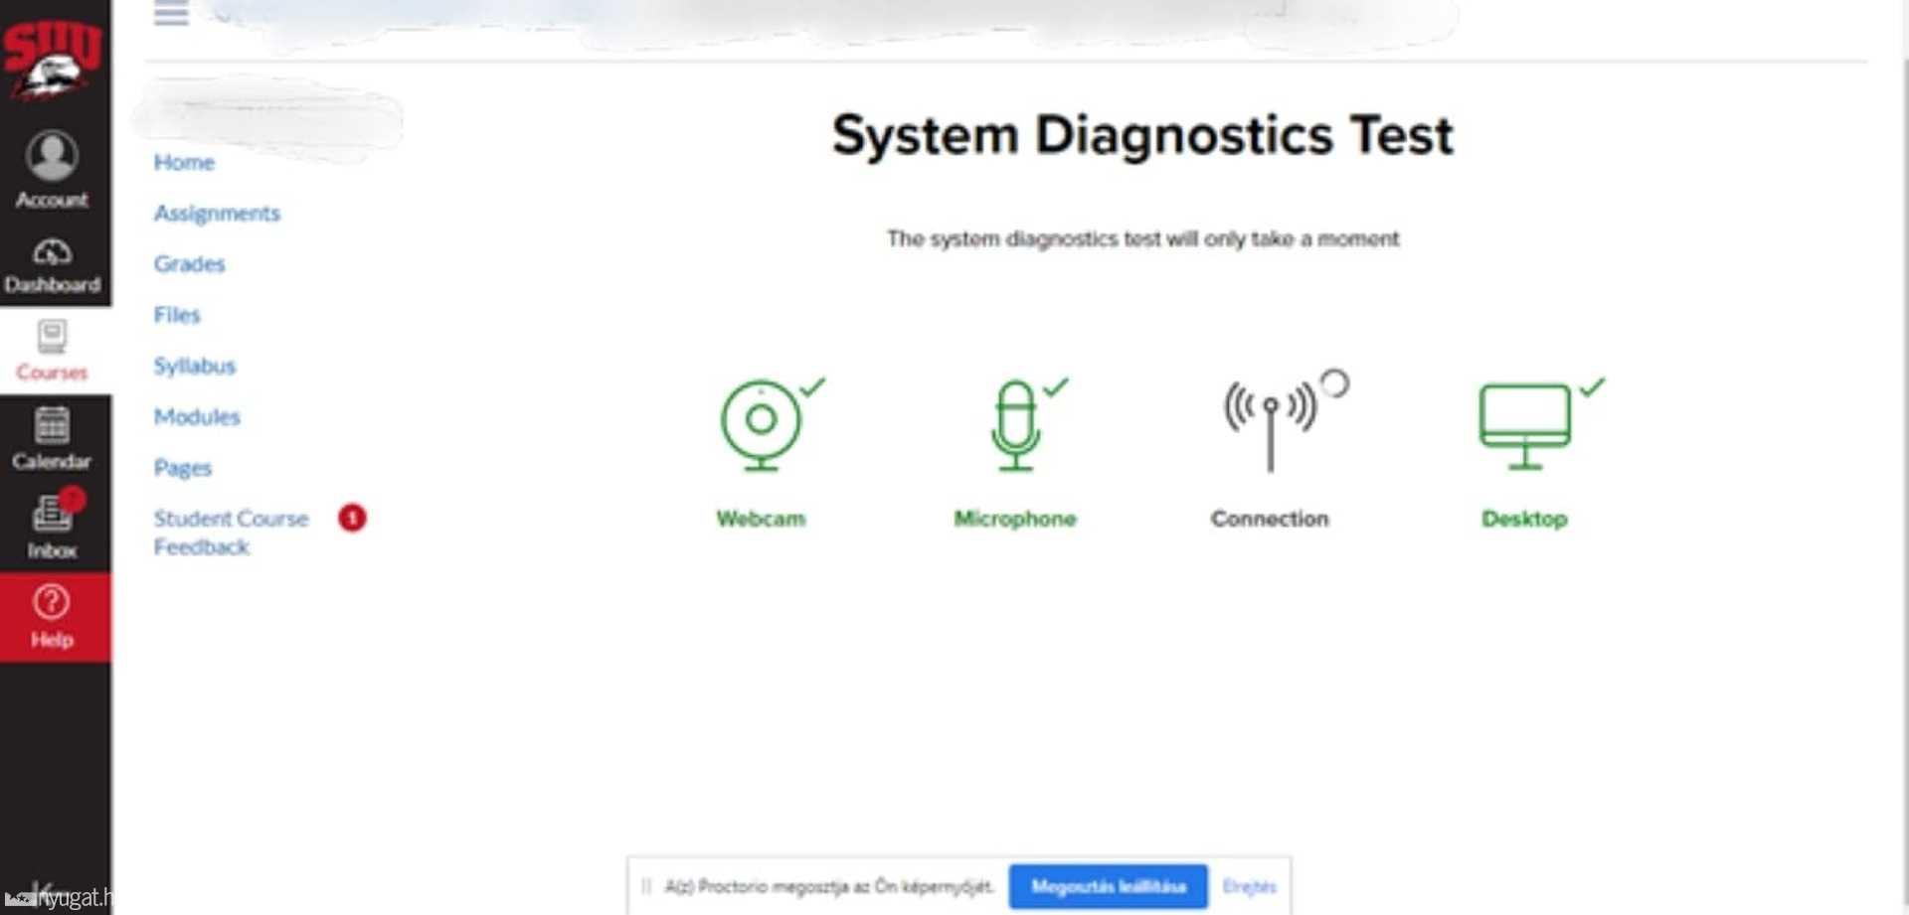Click the drag handle on the sharing bar

[x=646, y=886]
